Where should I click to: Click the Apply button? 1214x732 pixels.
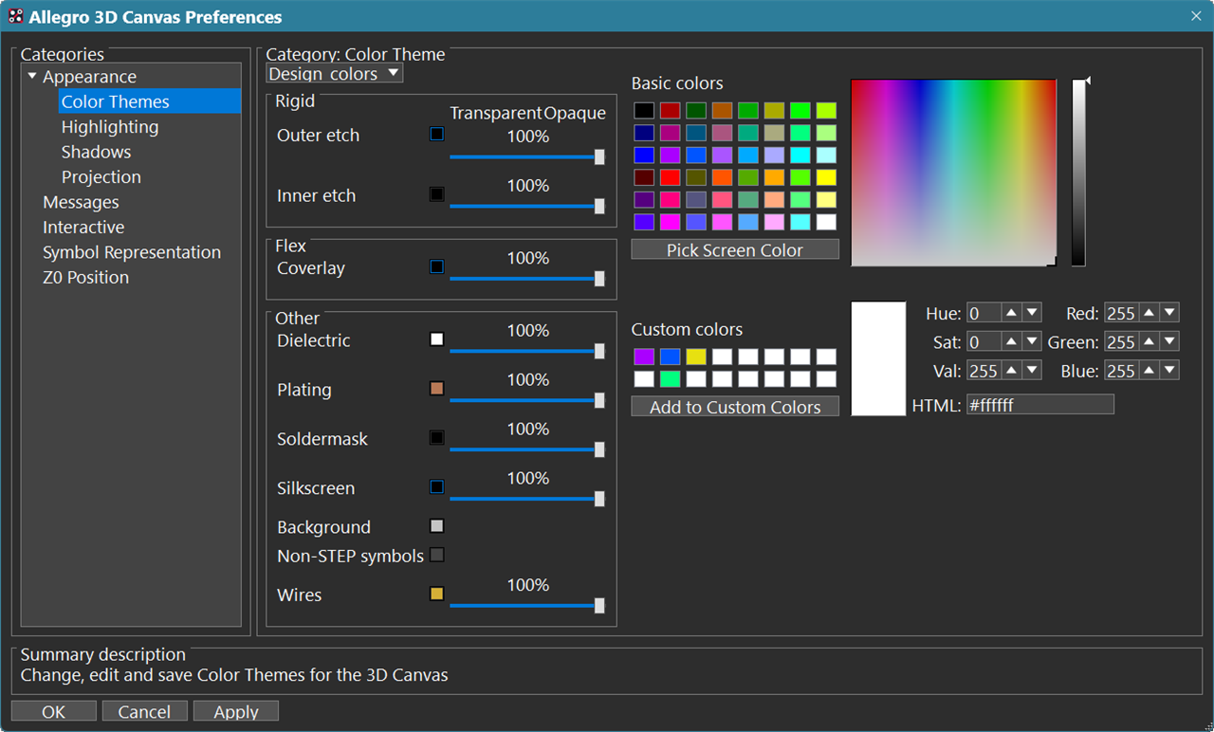(x=236, y=711)
